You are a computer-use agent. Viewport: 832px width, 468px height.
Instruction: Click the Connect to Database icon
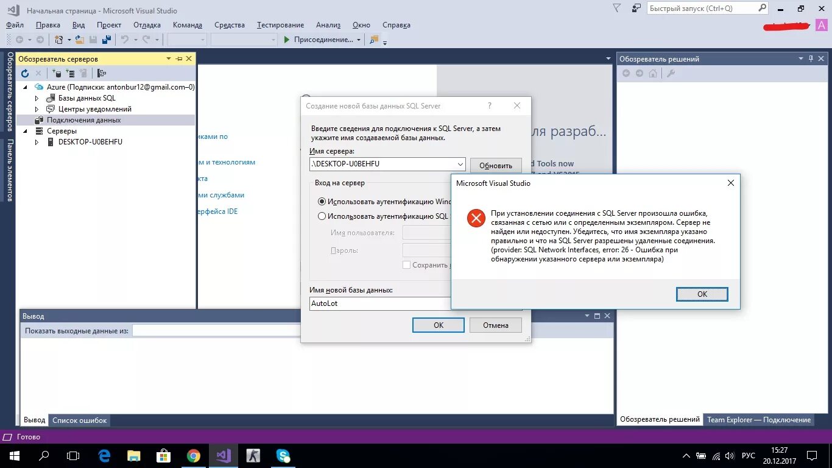click(x=56, y=73)
